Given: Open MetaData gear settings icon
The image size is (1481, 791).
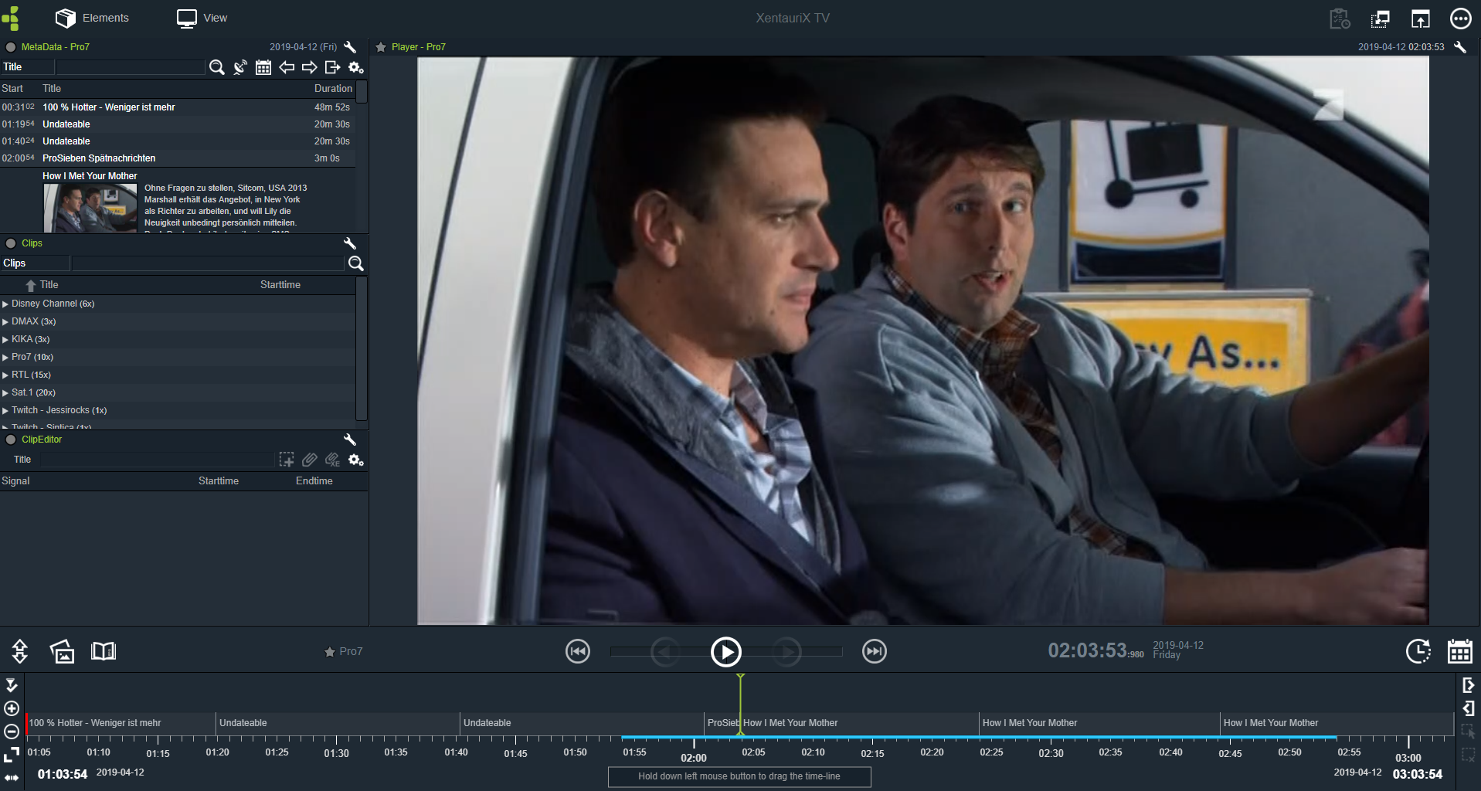Looking at the screenshot, I should coord(356,67).
